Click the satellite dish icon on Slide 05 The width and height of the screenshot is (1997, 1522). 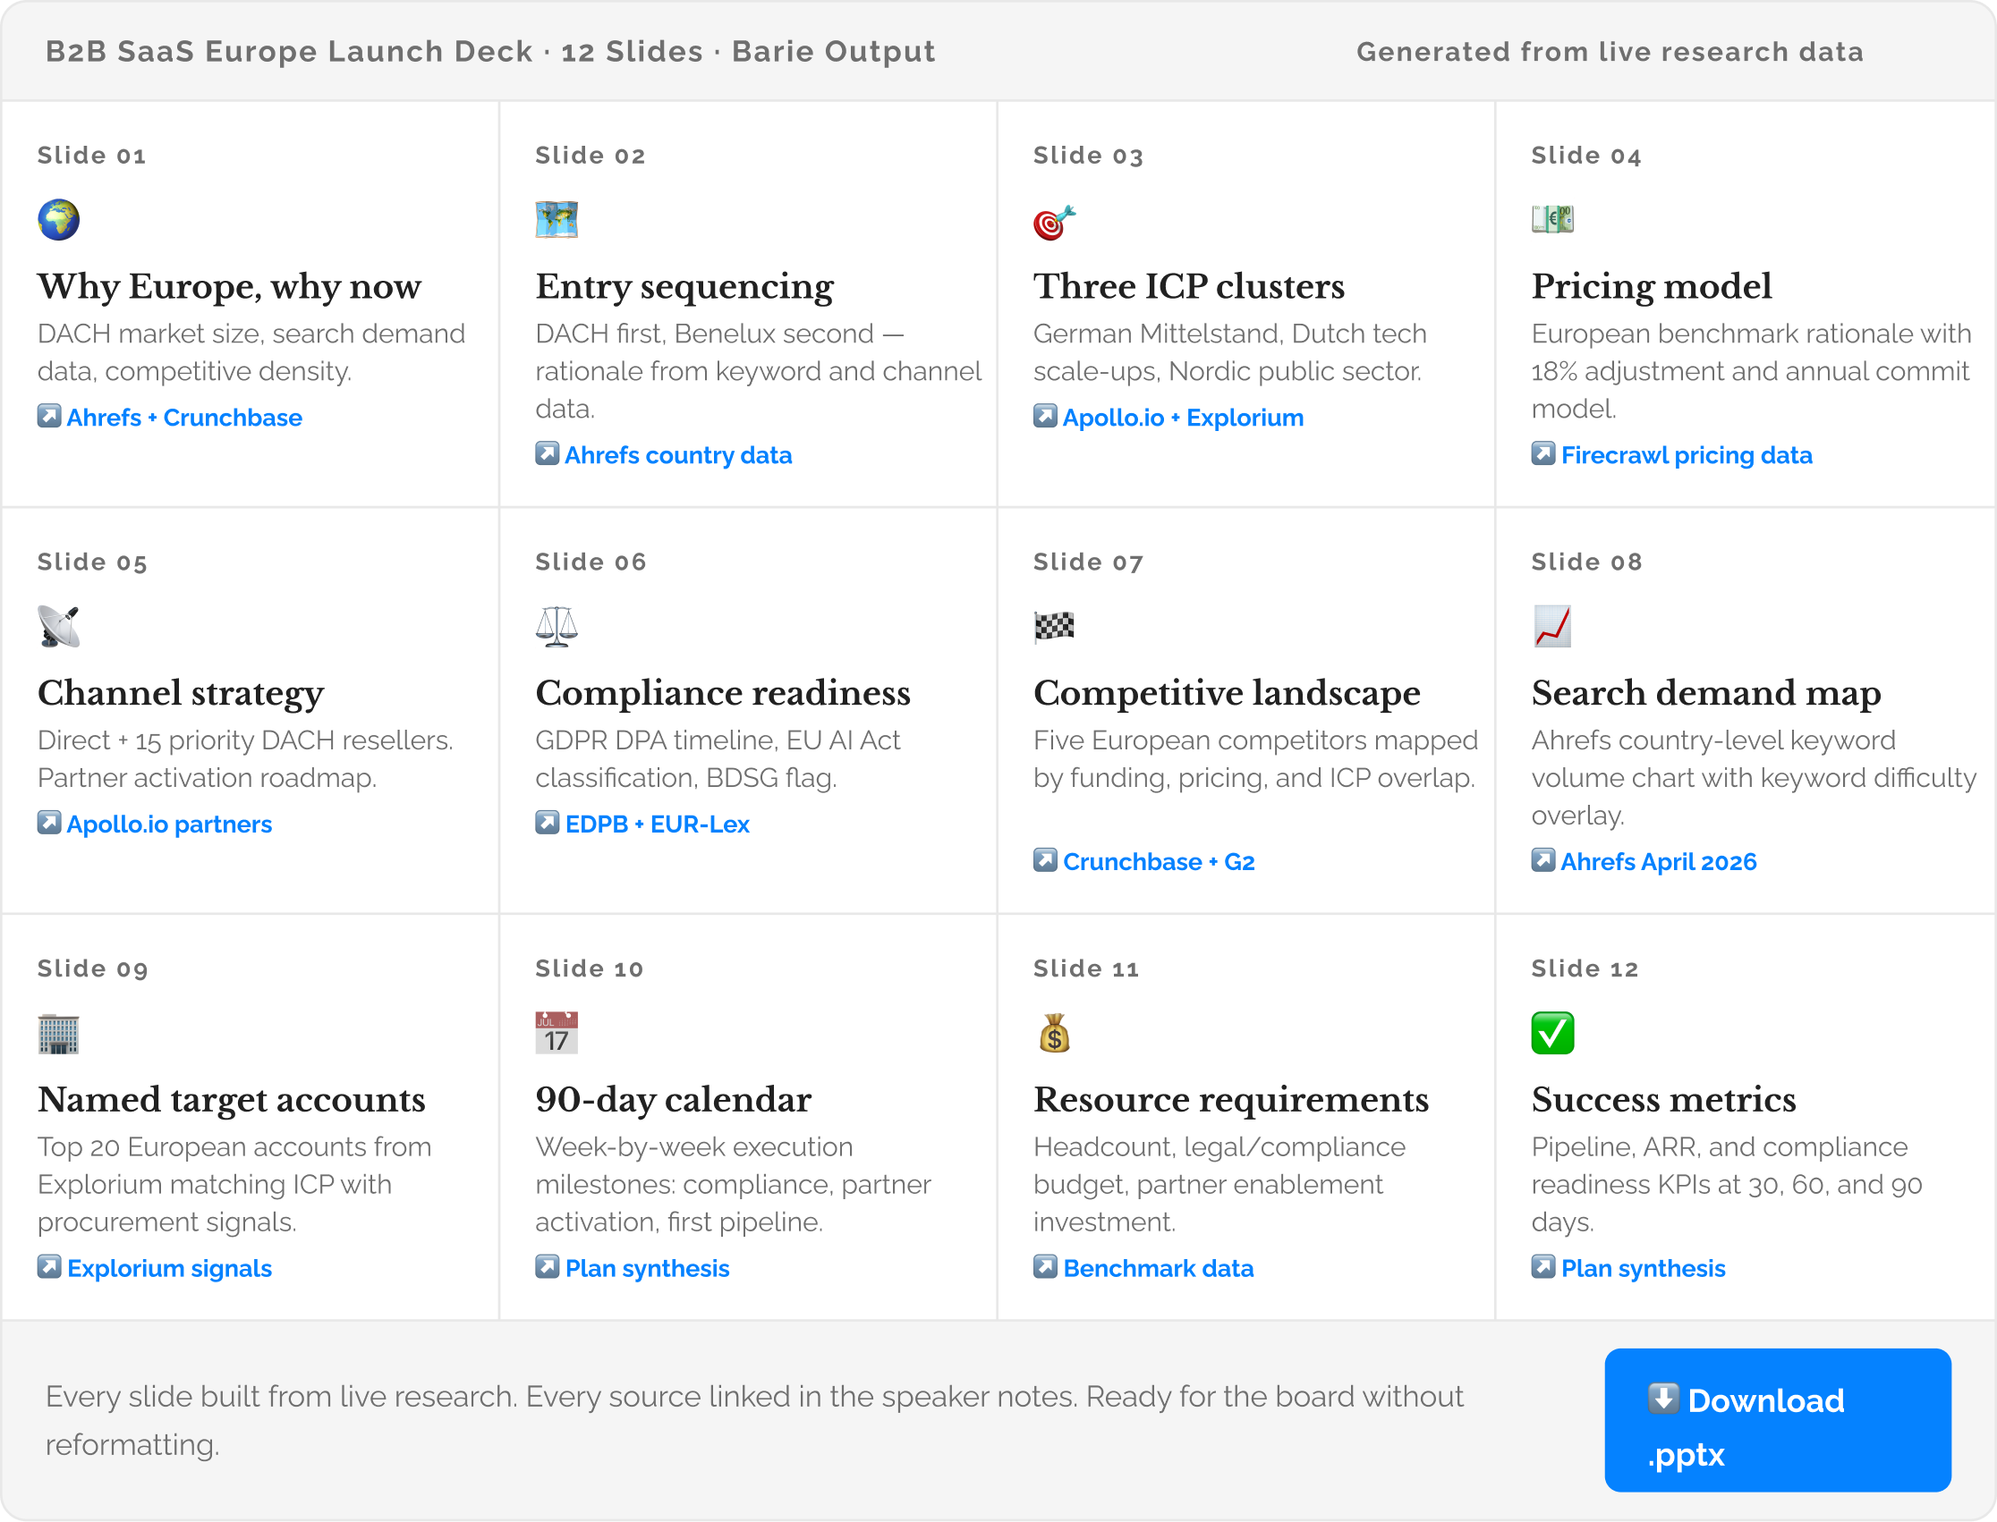pyautogui.click(x=58, y=627)
